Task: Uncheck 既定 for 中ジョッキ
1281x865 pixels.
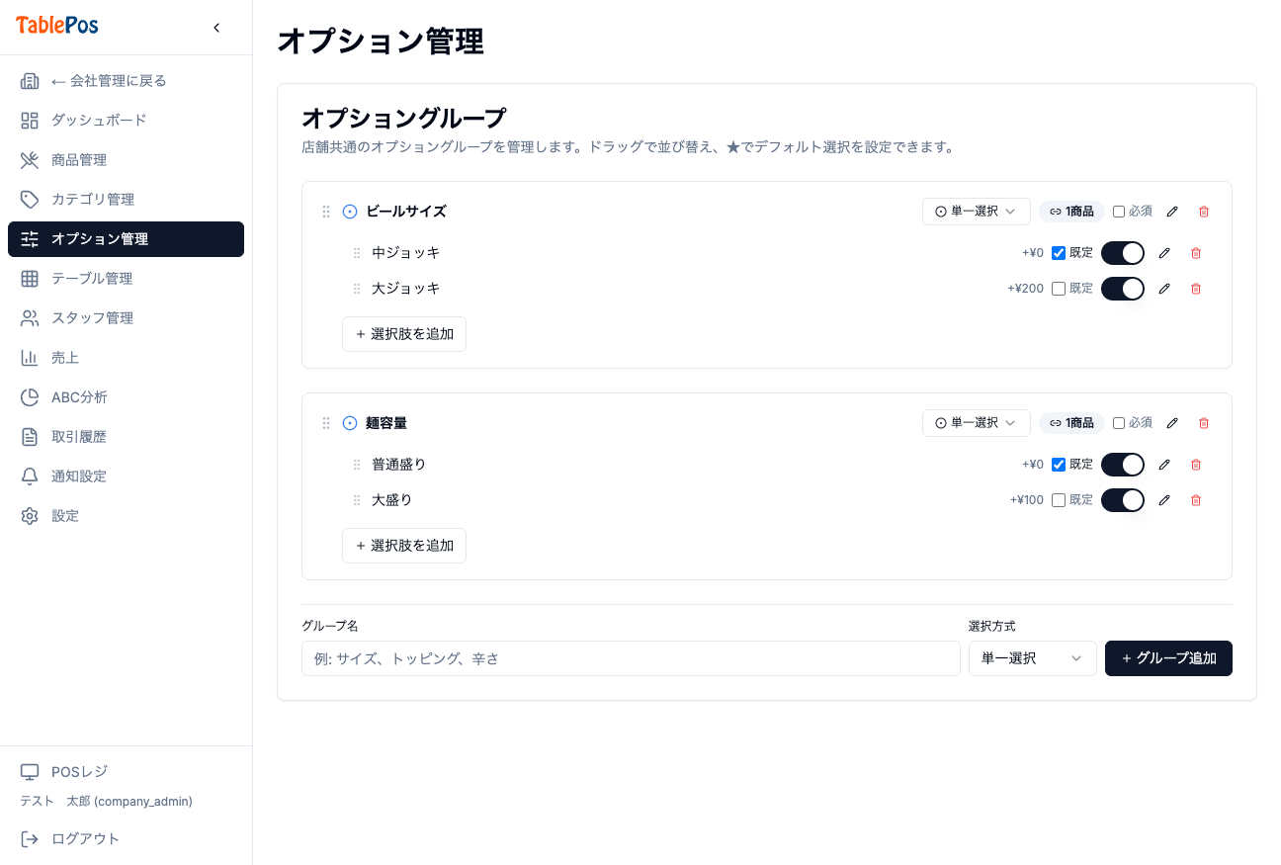Action: click(1059, 253)
